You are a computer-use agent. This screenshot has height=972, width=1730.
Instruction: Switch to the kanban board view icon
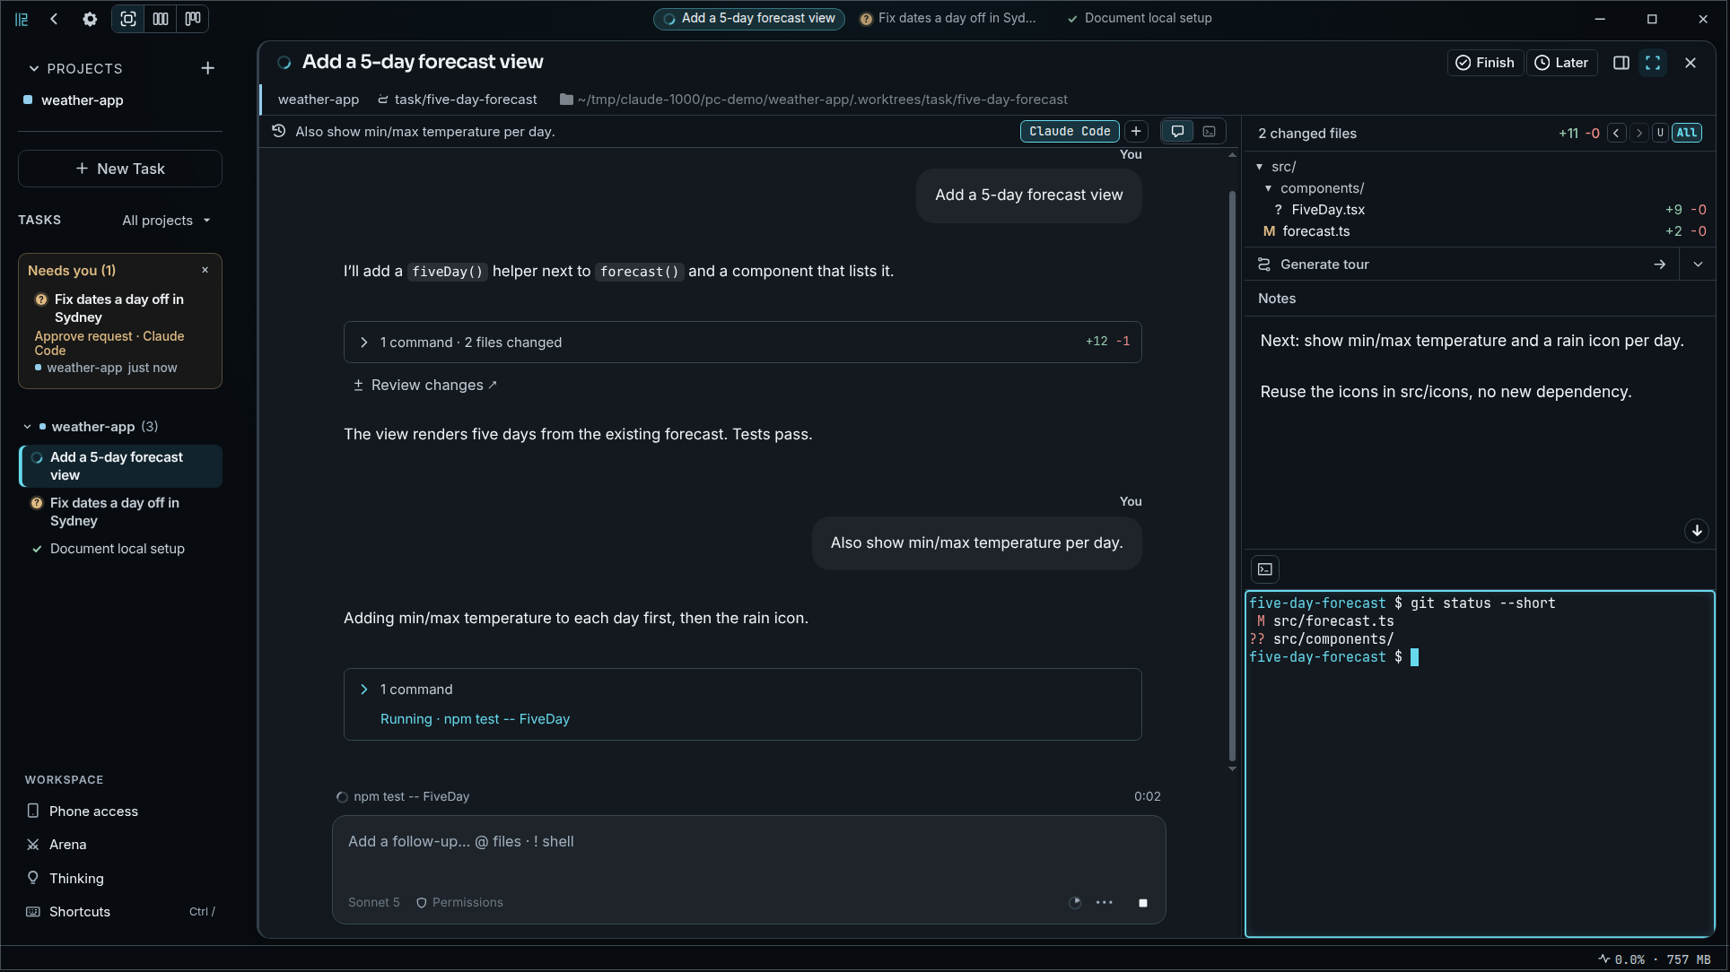click(x=193, y=19)
